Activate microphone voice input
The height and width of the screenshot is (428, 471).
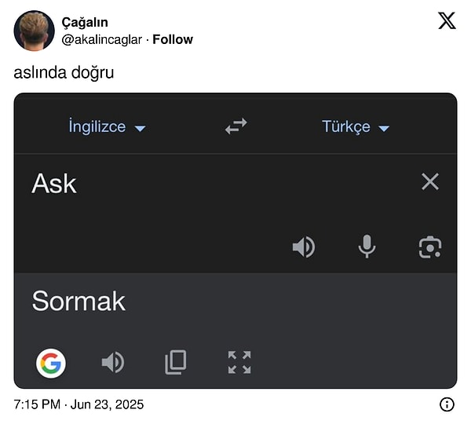(367, 247)
